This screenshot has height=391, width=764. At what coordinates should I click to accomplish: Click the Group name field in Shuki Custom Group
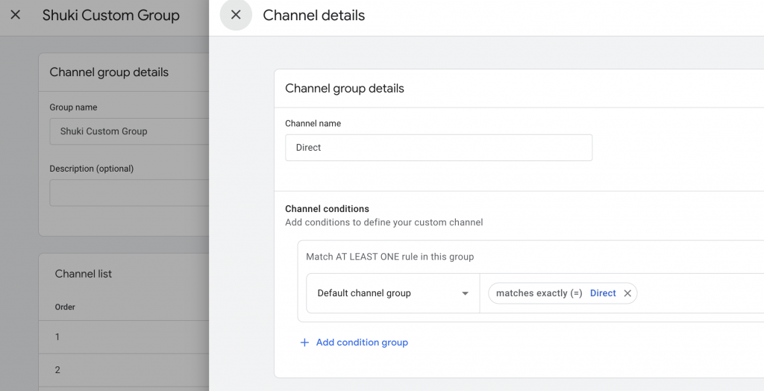[x=129, y=131]
